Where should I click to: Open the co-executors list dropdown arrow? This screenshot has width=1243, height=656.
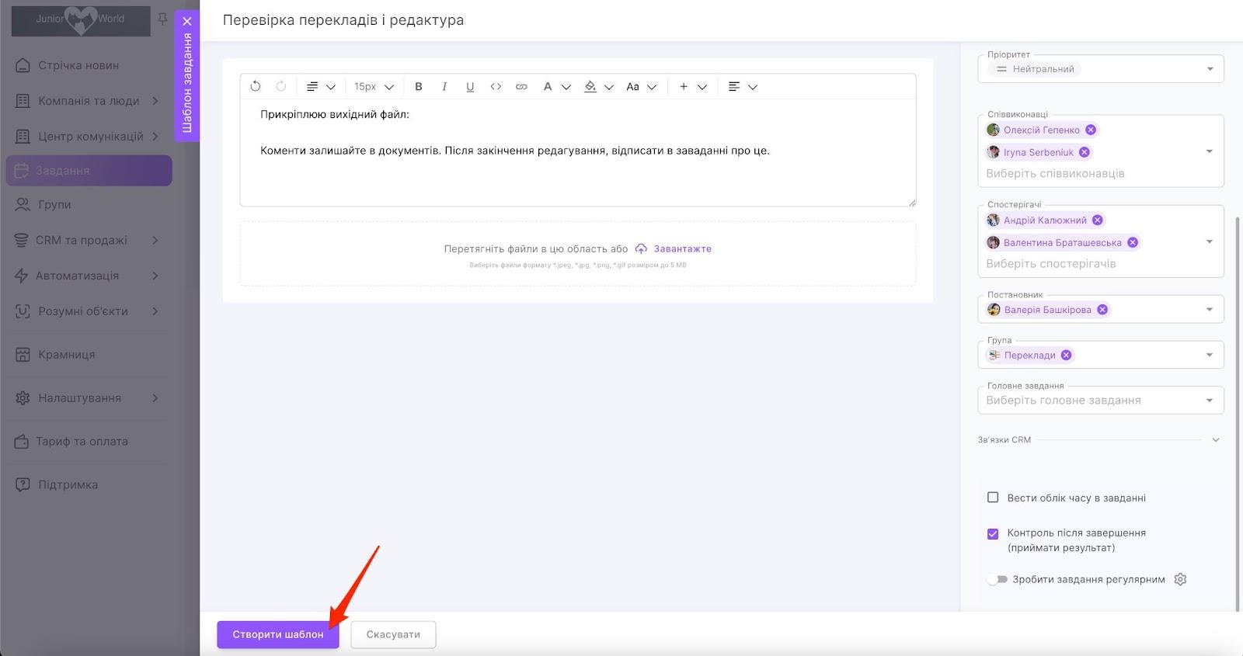coord(1210,151)
